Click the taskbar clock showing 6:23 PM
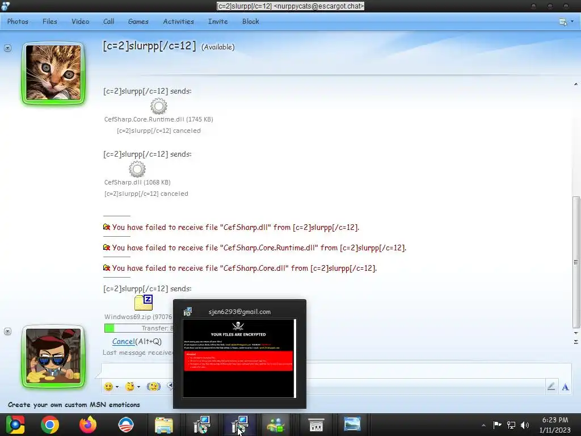Image resolution: width=581 pixels, height=436 pixels. point(555,425)
